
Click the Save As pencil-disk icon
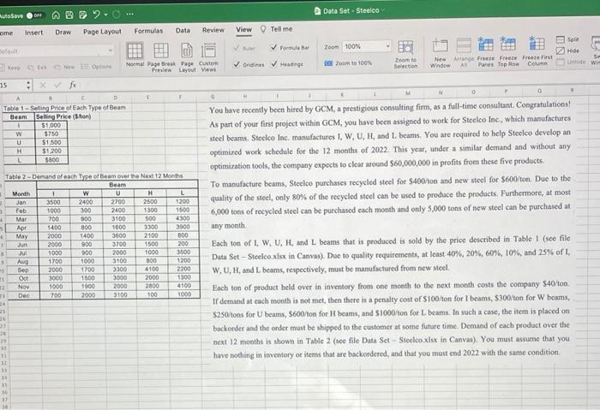pos(82,15)
